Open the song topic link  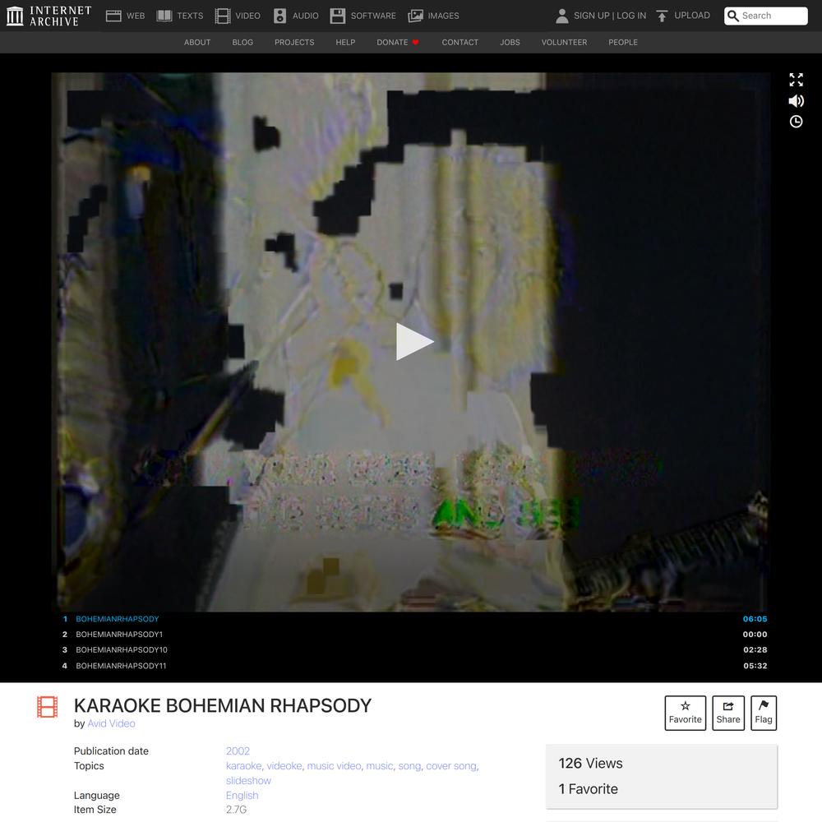(x=409, y=766)
